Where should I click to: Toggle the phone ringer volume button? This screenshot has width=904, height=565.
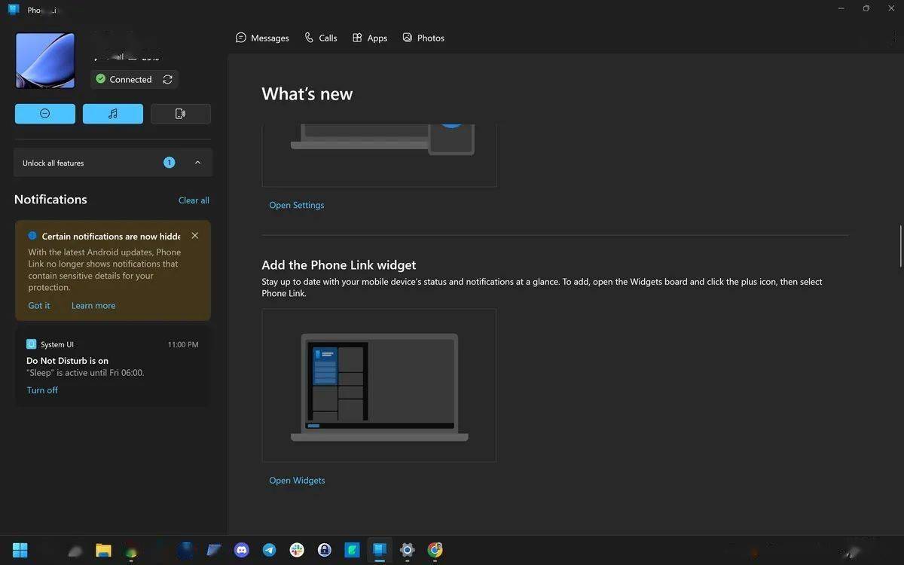point(180,114)
